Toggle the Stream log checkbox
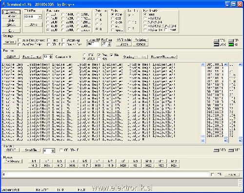The height and width of the screenshot is (193, 244). point(63,40)
